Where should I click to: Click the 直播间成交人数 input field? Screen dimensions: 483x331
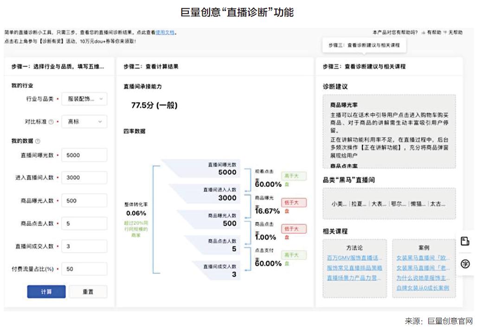point(84,246)
